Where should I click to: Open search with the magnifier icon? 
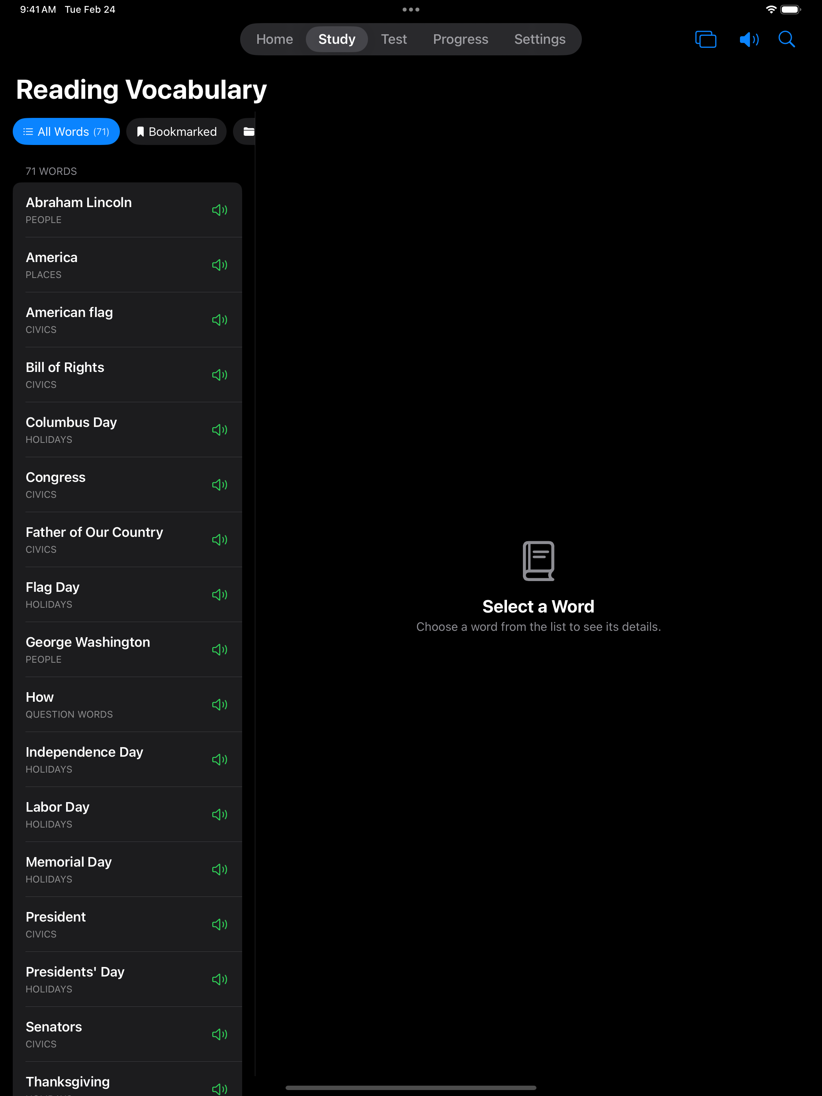click(x=786, y=39)
